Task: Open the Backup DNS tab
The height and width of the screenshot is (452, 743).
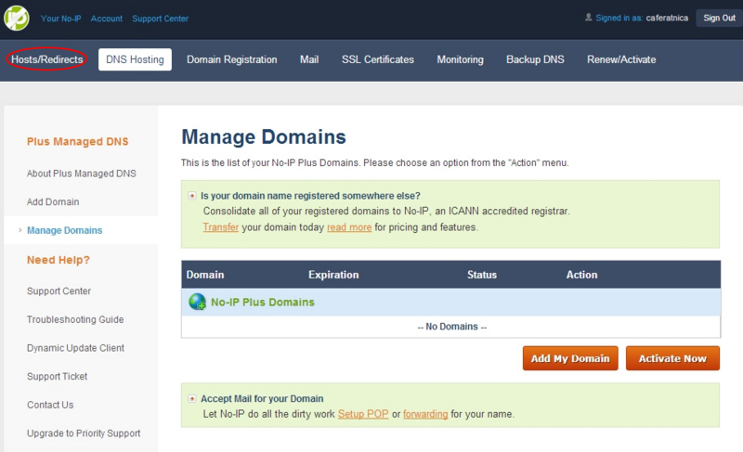Action: 535,59
